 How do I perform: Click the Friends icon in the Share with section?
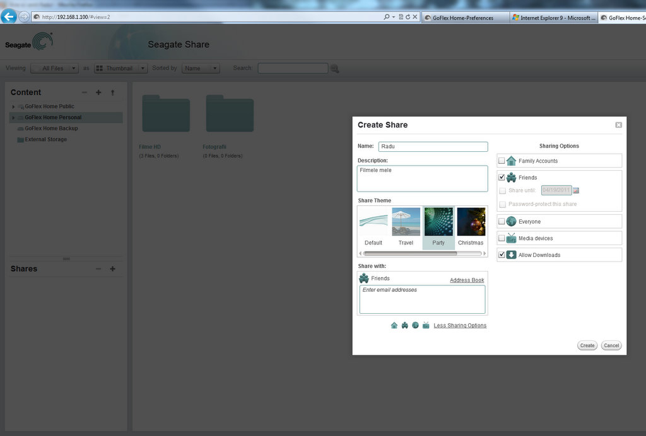click(x=364, y=278)
